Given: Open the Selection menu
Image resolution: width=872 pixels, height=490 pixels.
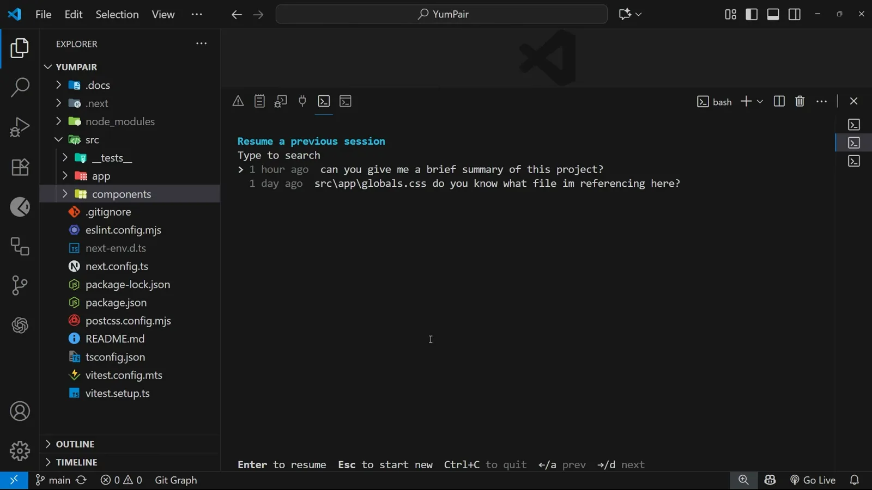Looking at the screenshot, I should (117, 14).
